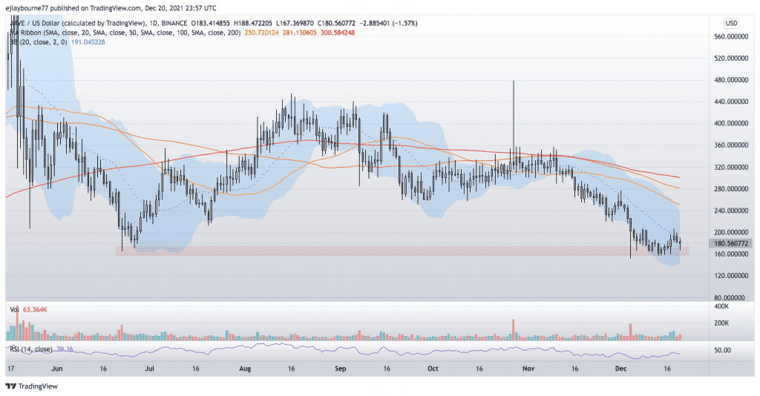Click the Aug label on time axis
The height and width of the screenshot is (396, 760).
(x=244, y=367)
